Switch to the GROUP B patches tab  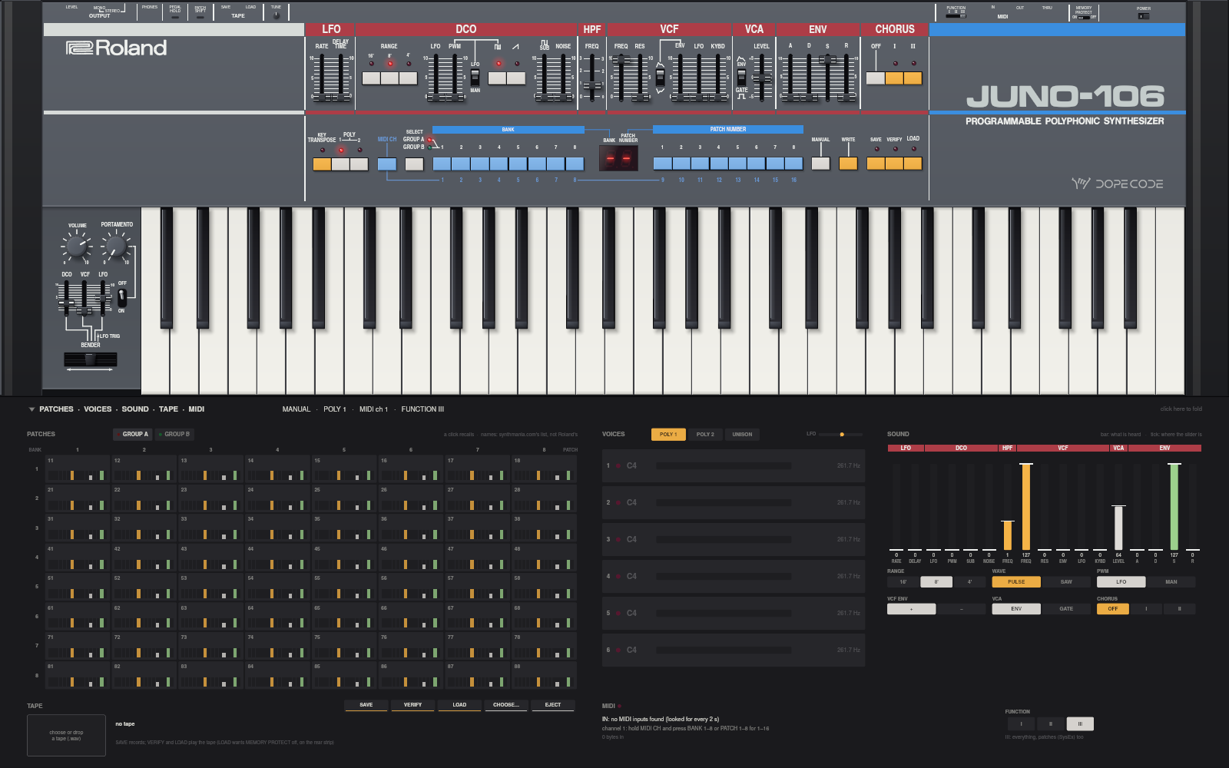(x=174, y=435)
